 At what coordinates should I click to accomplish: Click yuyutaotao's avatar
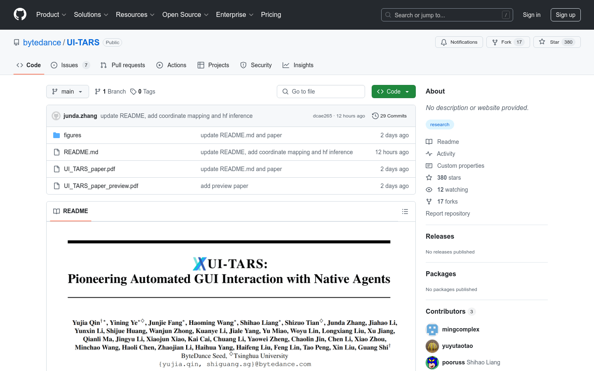point(432,346)
